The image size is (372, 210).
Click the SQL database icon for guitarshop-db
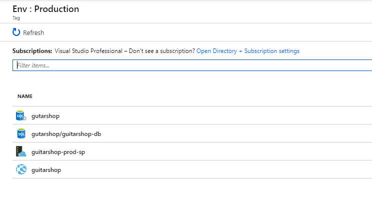click(x=21, y=133)
